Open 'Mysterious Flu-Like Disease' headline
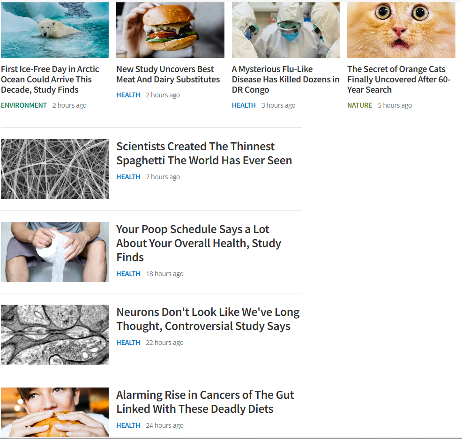The height and width of the screenshot is (439, 462). 285,80
